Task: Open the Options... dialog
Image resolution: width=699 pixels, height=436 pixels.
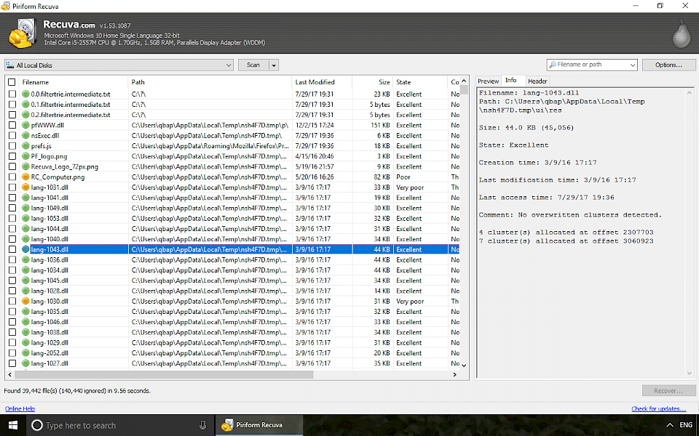Action: 668,65
